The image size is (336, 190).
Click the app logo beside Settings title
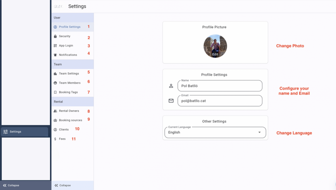click(58, 6)
